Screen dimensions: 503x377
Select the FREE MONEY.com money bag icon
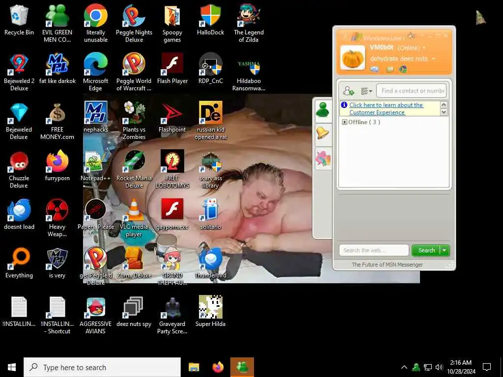click(57, 121)
